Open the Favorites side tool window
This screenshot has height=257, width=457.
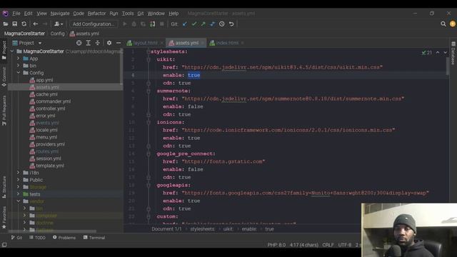point(4,217)
